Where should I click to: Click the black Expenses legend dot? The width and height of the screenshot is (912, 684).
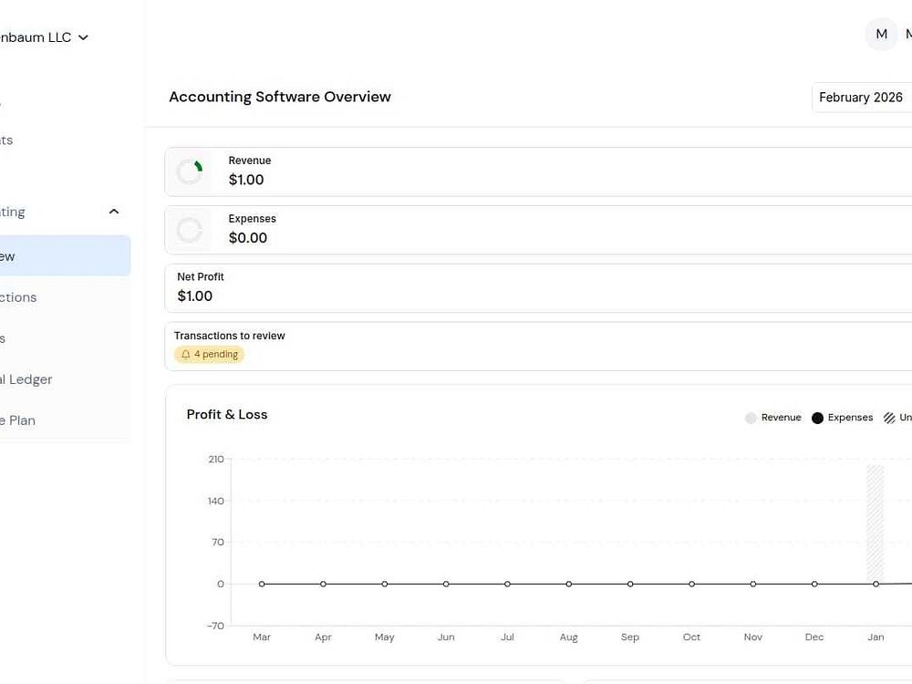(x=817, y=418)
